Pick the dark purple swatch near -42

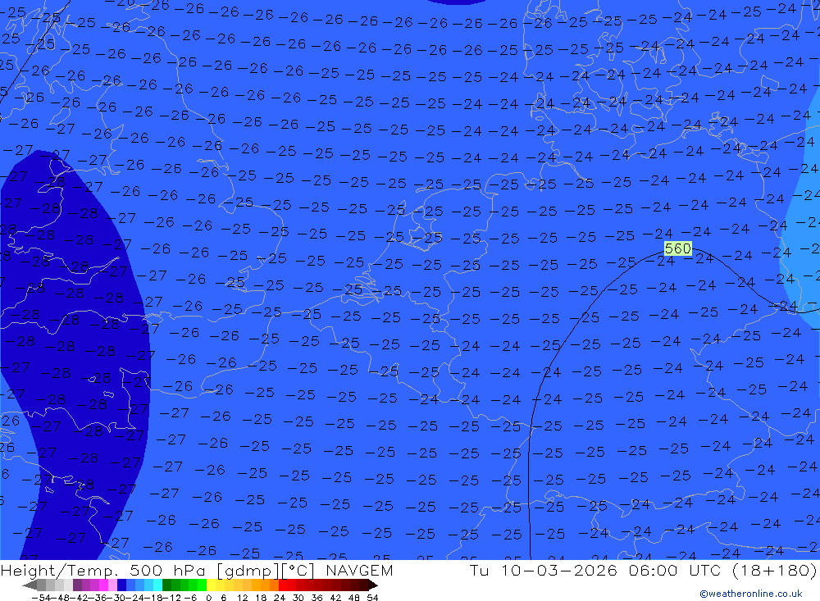77,585
